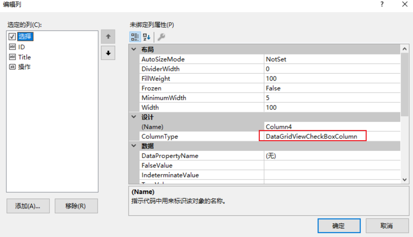Screen dimensions: 413x237
Task: Click the text box icon beside ID column
Action: click(x=12, y=47)
